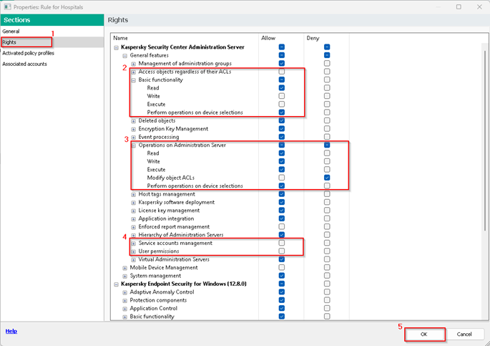This screenshot has height=346, width=490.
Task: Click the rights list vertical scrollbar
Action: (485, 141)
